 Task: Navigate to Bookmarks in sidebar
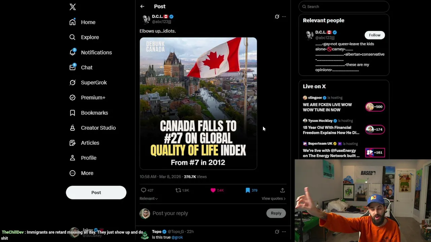tap(94, 113)
